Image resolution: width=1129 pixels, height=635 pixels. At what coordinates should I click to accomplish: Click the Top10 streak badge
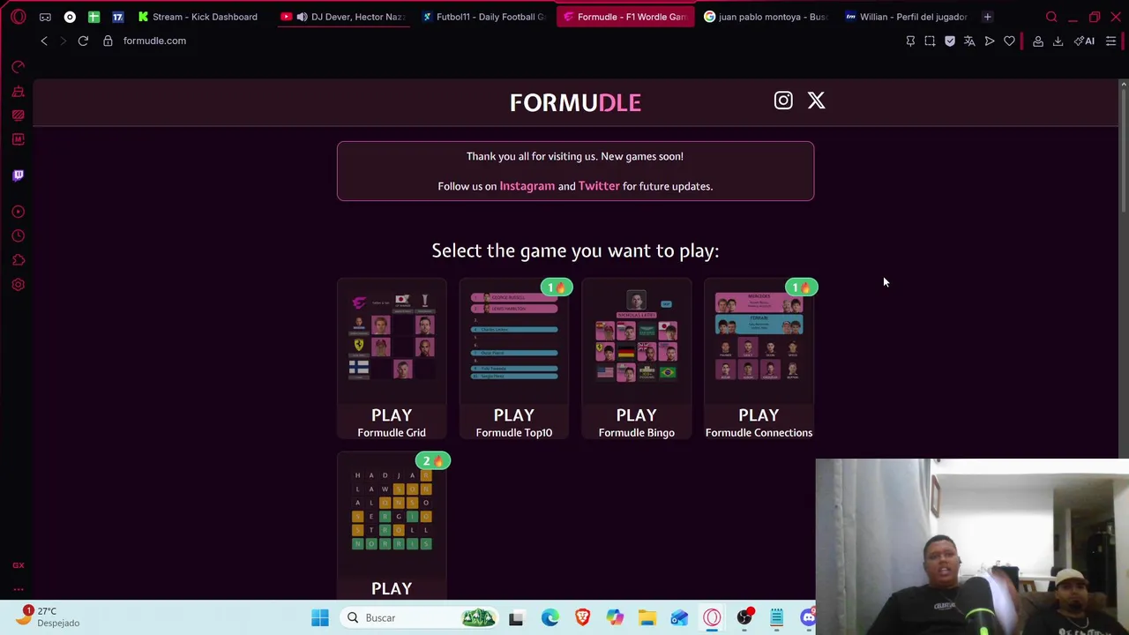pyautogui.click(x=557, y=288)
